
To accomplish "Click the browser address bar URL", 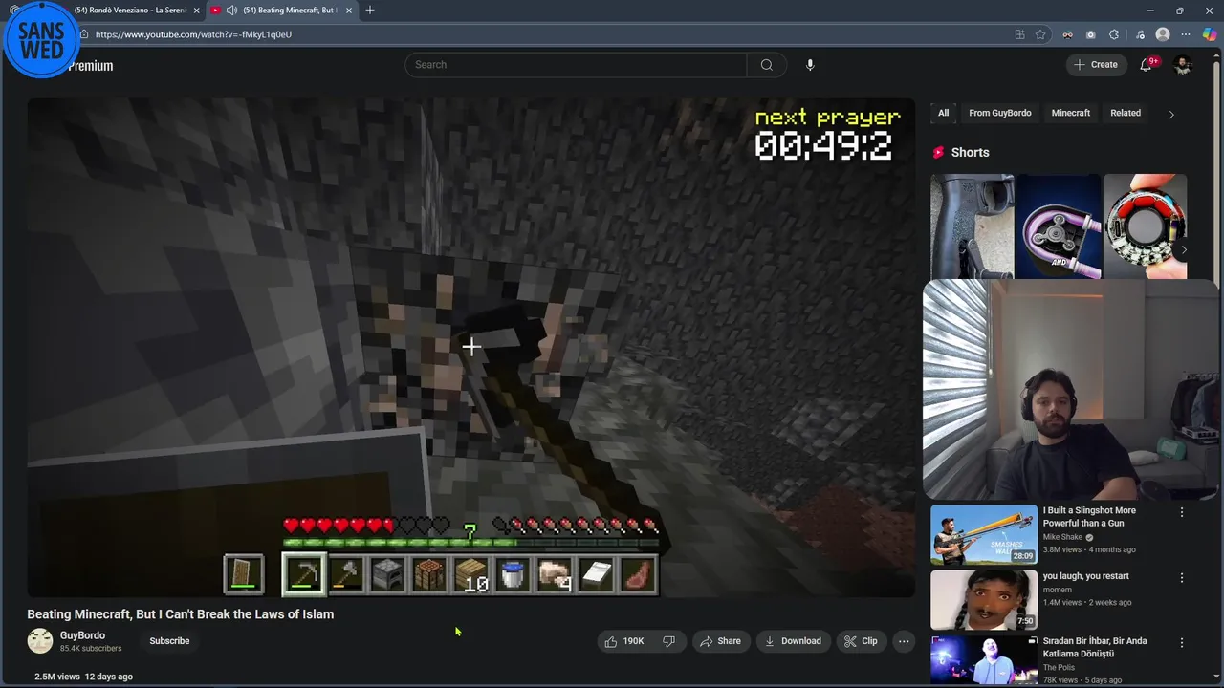I will (193, 34).
